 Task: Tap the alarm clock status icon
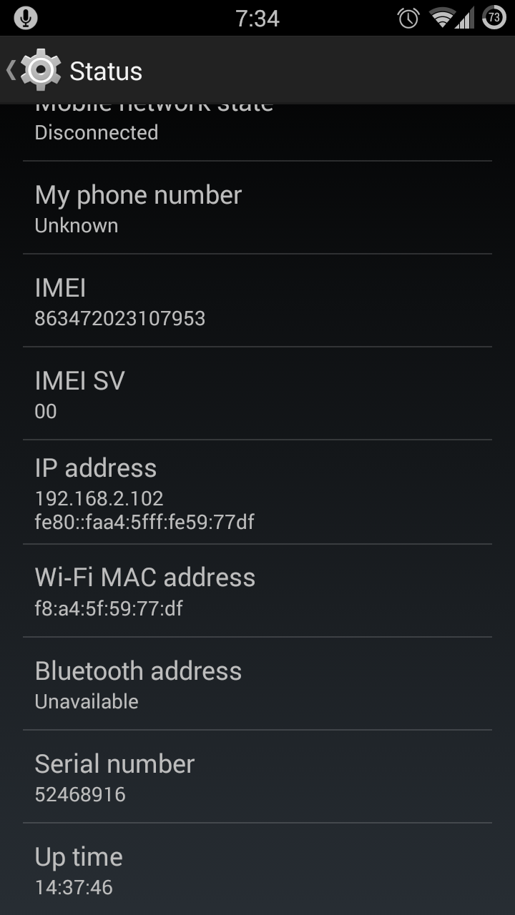[x=408, y=18]
